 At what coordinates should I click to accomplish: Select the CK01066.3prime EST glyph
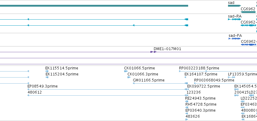[x=129, y=77]
